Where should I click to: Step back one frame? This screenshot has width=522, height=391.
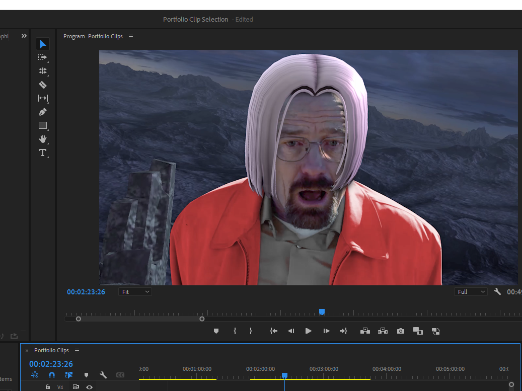coord(291,331)
